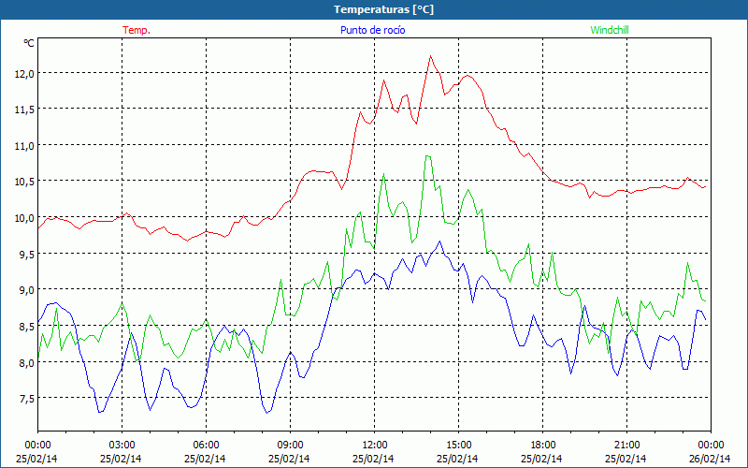
Task: Click the 15:00 time axis label
Action: tap(458, 446)
